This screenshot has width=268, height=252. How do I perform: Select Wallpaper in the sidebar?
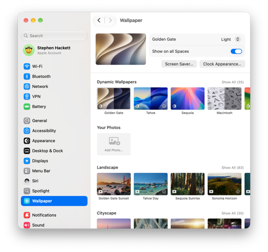(x=54, y=201)
